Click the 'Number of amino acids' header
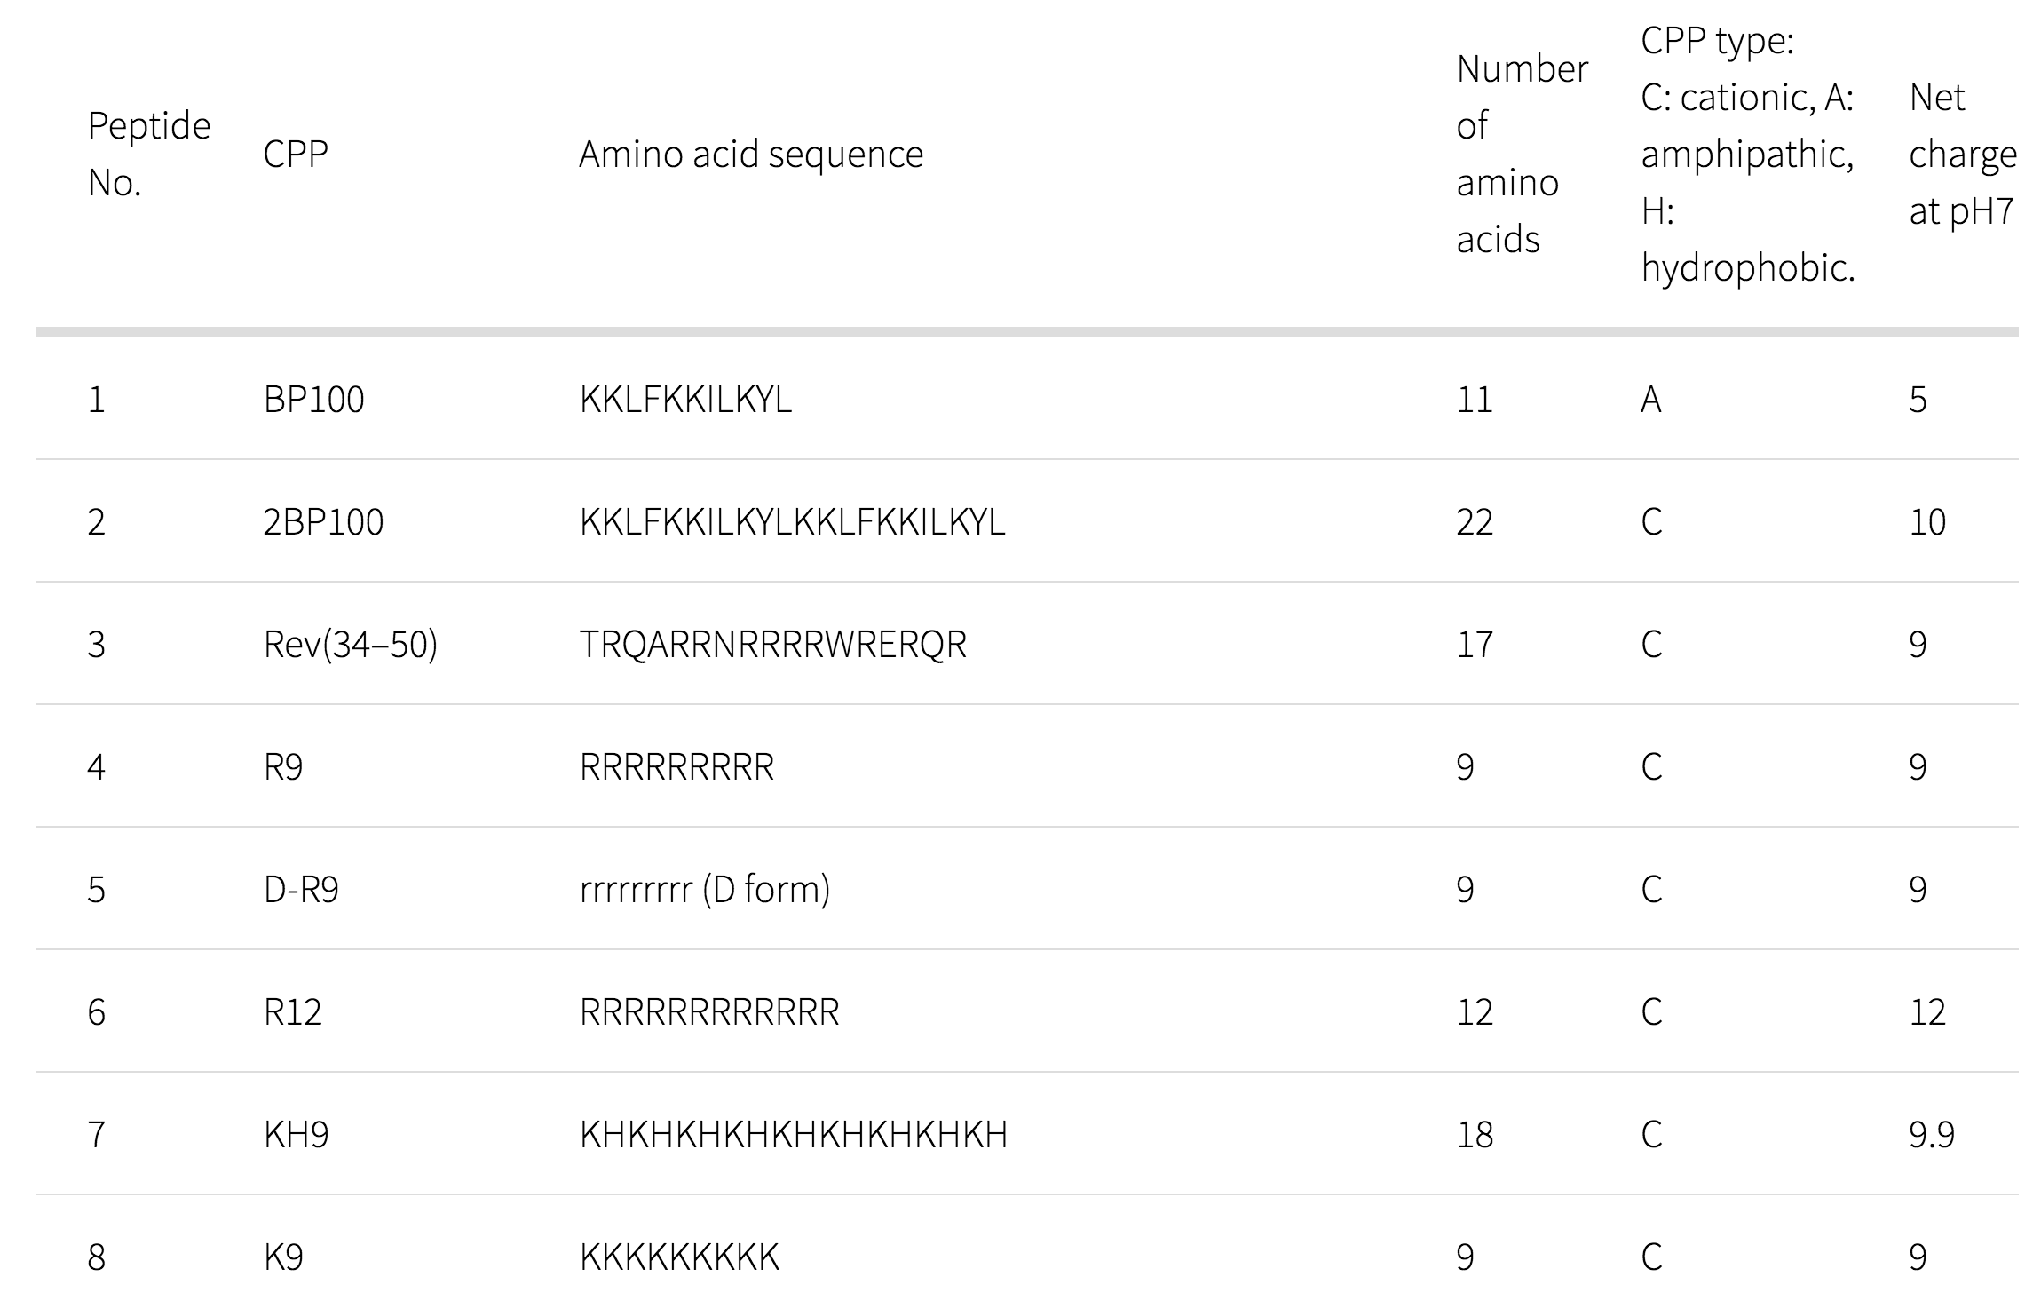Screen dimensions: 2033x1293 tap(1521, 155)
